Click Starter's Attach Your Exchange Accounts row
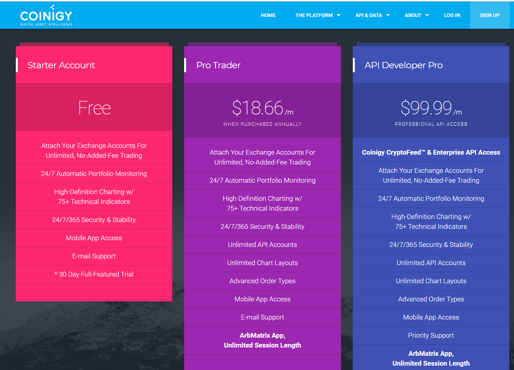This screenshot has height=370, width=514. (94, 151)
